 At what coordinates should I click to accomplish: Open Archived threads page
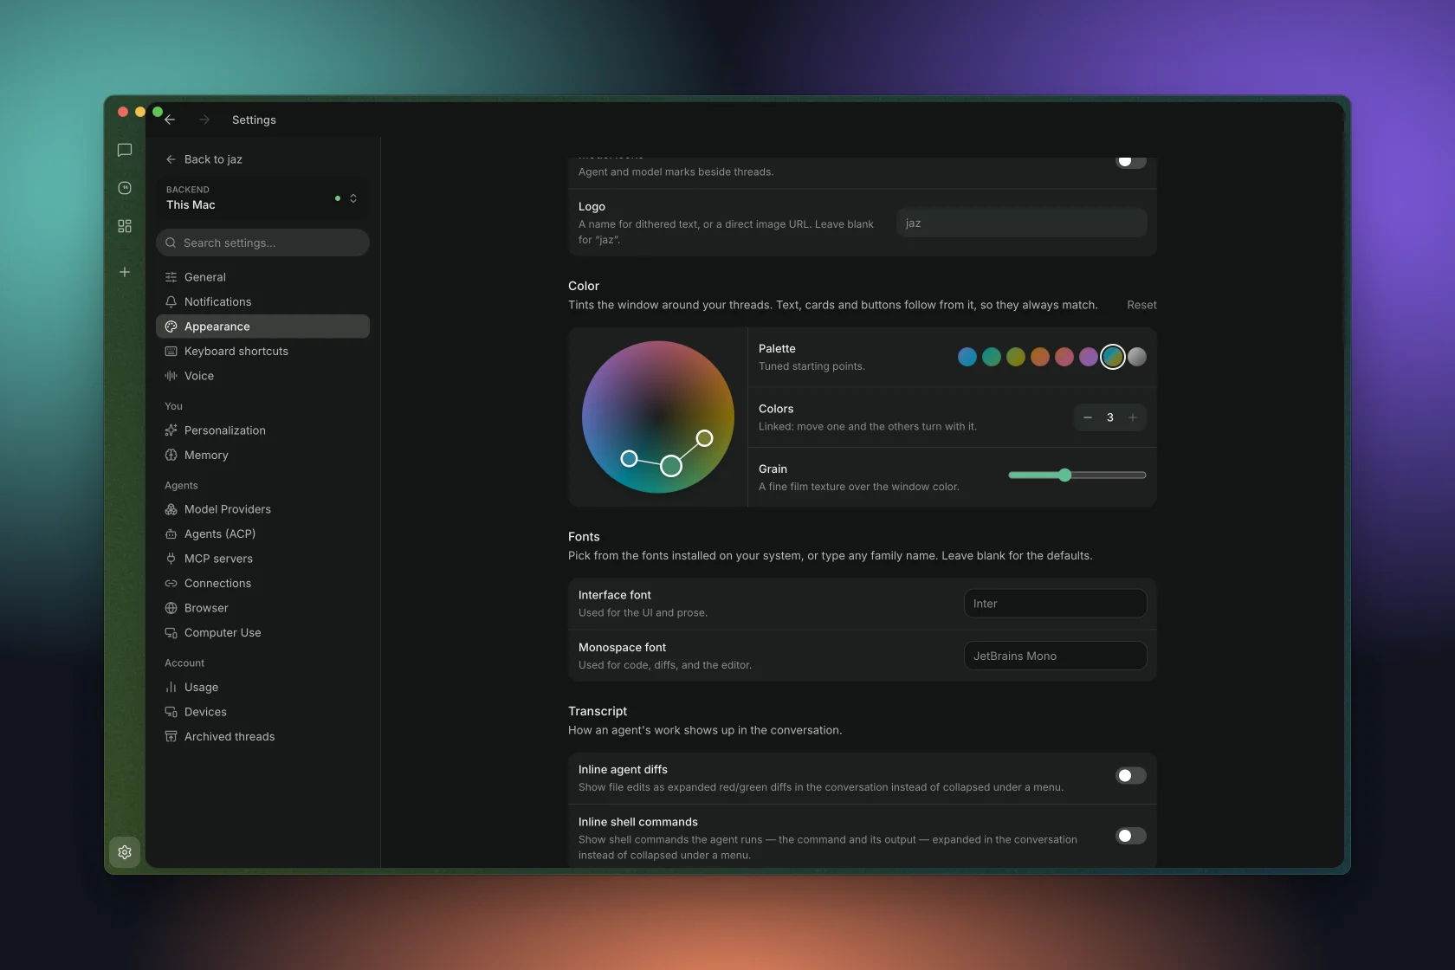[262, 737]
